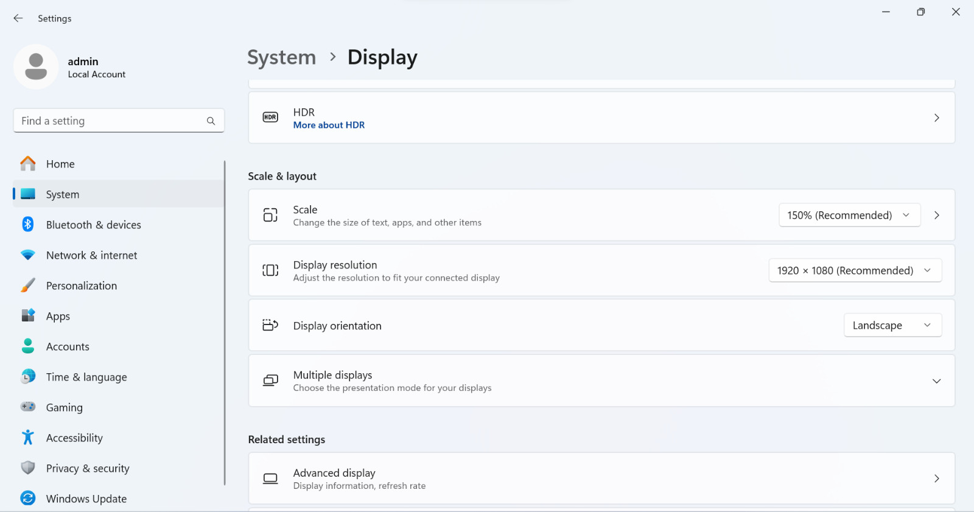This screenshot has height=512, width=974.
Task: Open the More about HDR link
Action: 329,125
